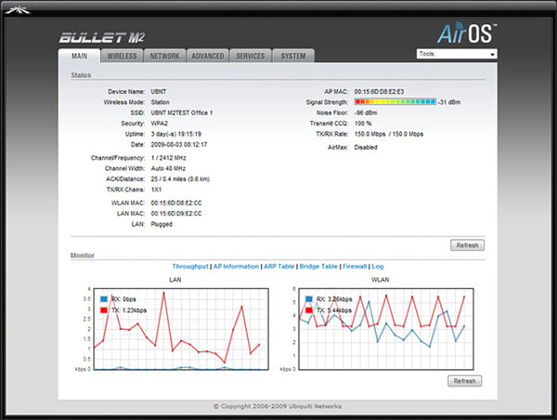The width and height of the screenshot is (557, 420).
Task: Click the Throughput monitor link
Action: (189, 267)
